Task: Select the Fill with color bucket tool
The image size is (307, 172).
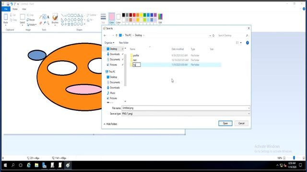Action: [44, 17]
